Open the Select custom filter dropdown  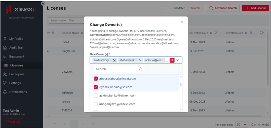tap(67, 21)
